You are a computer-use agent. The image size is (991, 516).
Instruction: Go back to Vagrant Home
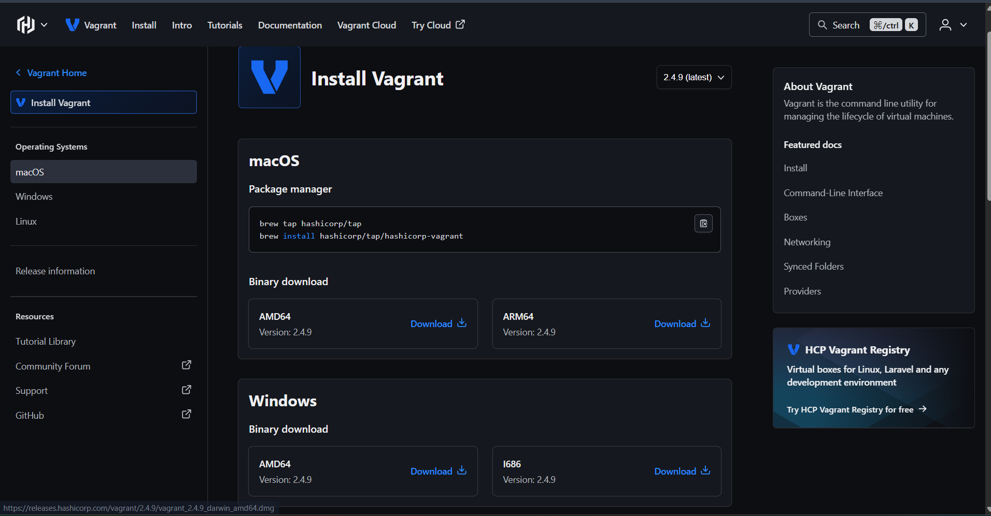coord(56,73)
